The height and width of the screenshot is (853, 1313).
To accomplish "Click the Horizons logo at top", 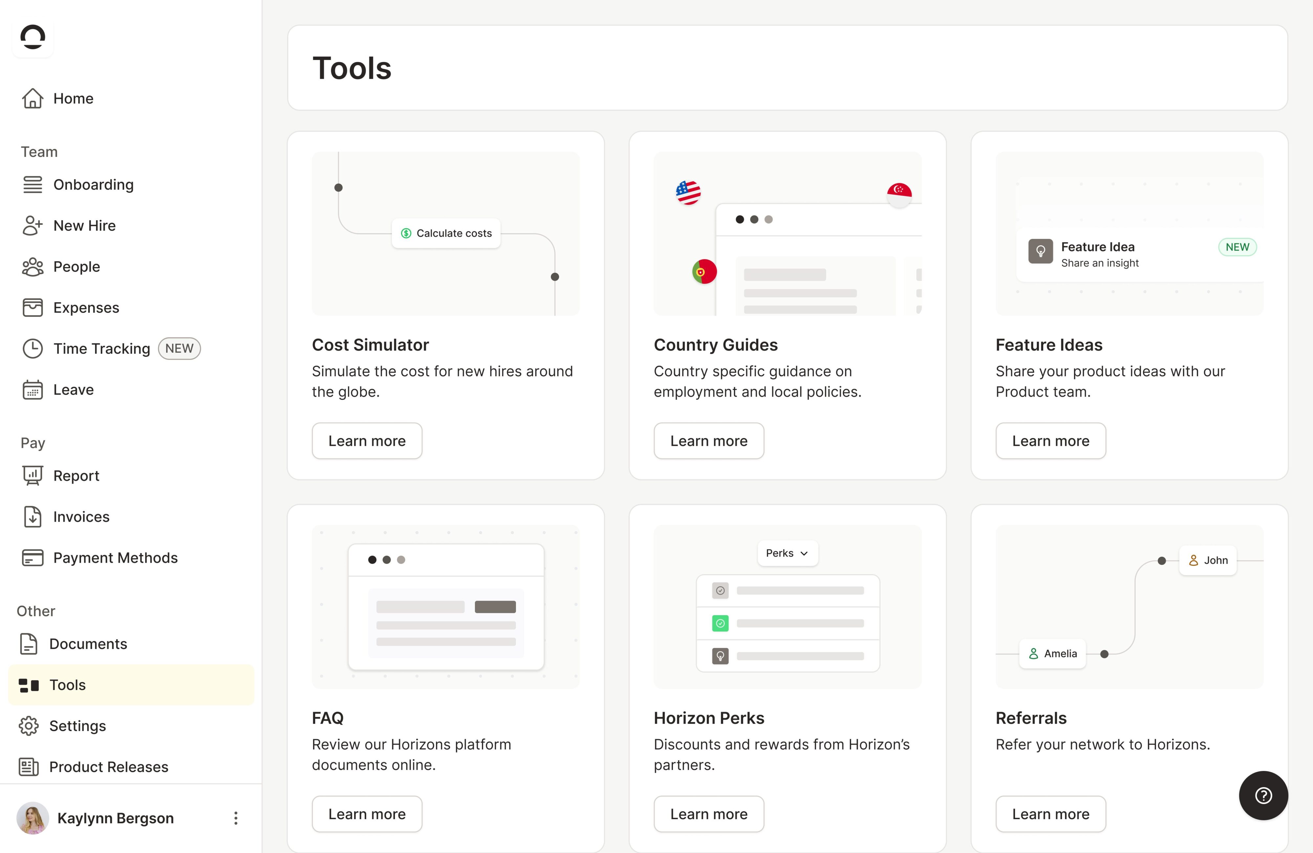I will [x=32, y=37].
